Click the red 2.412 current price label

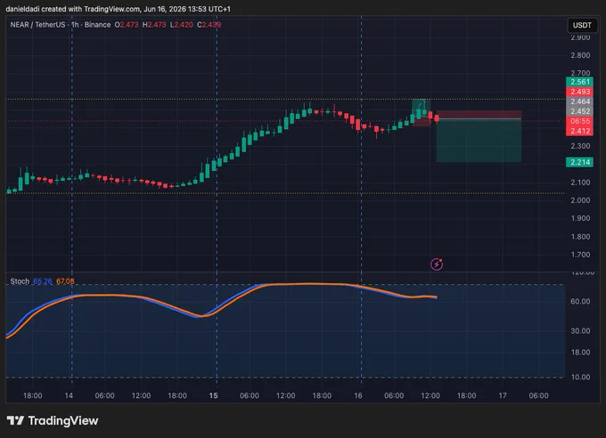click(x=580, y=131)
